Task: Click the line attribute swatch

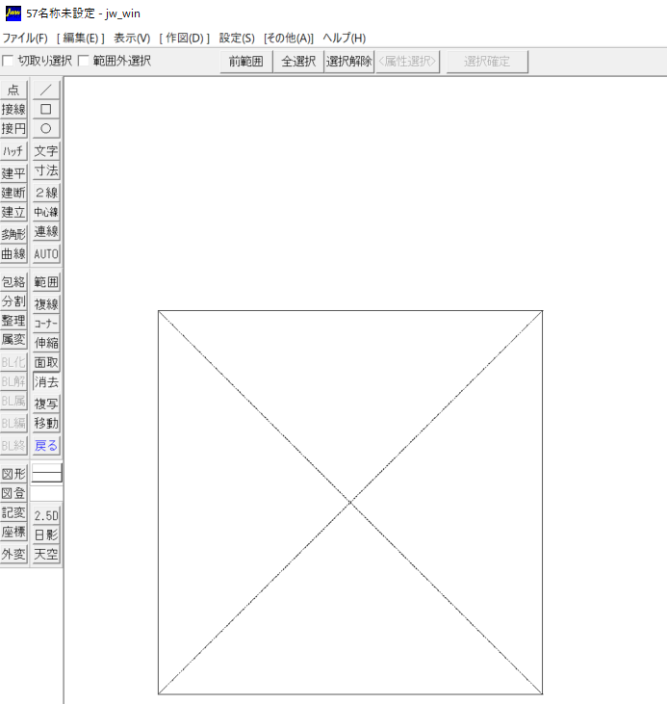Action: [x=47, y=473]
